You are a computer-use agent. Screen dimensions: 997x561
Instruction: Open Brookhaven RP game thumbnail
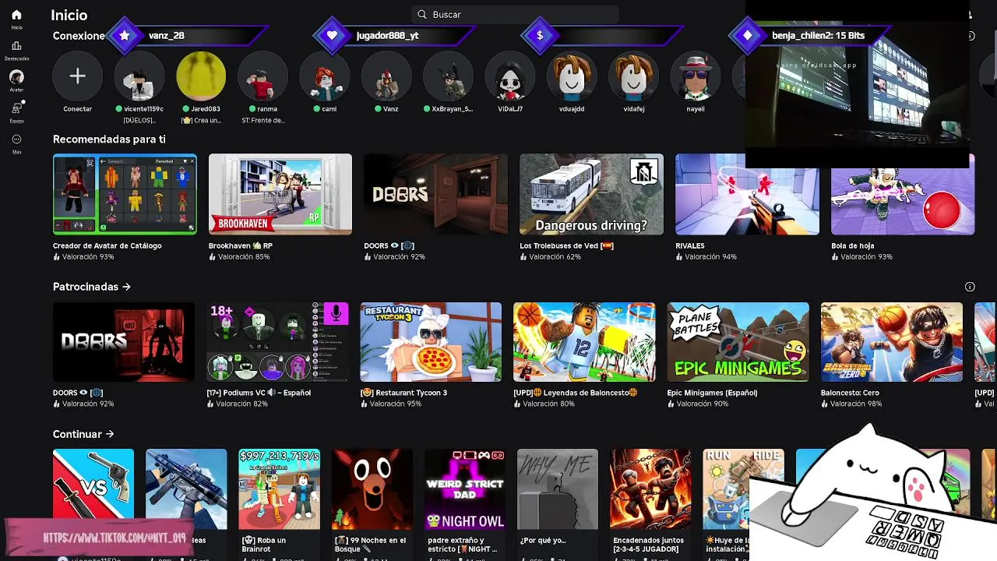tap(280, 194)
